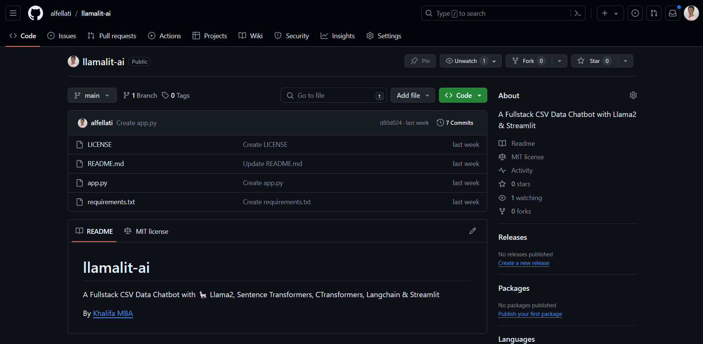Open the notifications inbox icon
This screenshot has height=344, width=703.
pyautogui.click(x=673, y=13)
